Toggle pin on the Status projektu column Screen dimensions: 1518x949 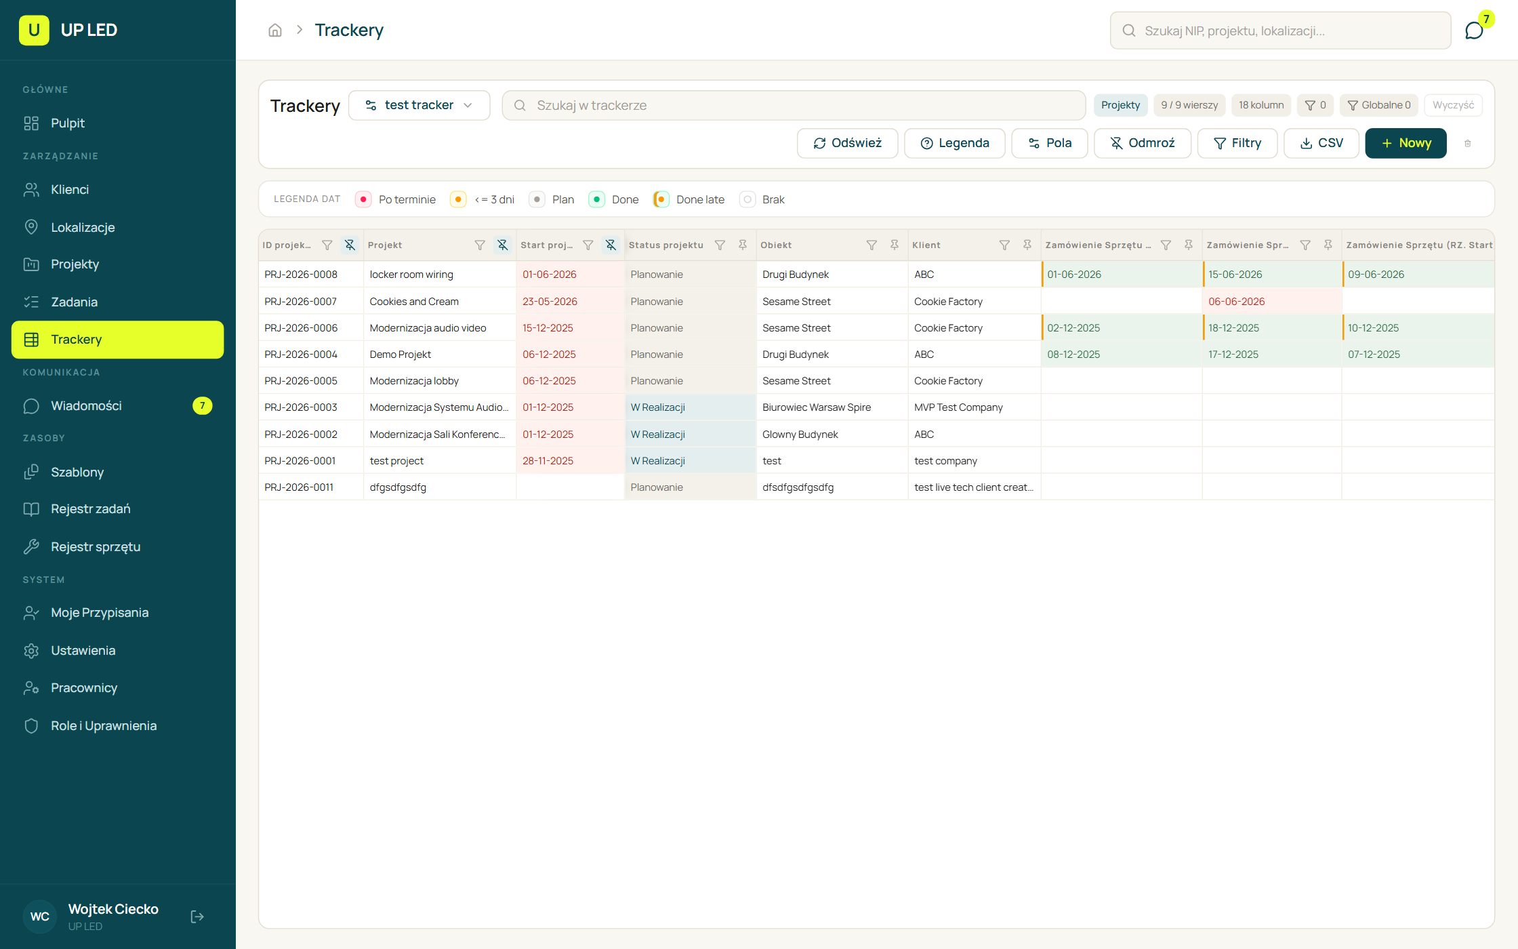click(743, 245)
